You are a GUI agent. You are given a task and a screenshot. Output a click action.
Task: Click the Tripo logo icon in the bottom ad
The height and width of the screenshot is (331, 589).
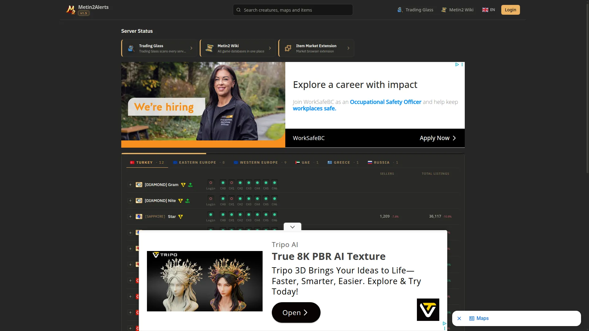(428, 310)
